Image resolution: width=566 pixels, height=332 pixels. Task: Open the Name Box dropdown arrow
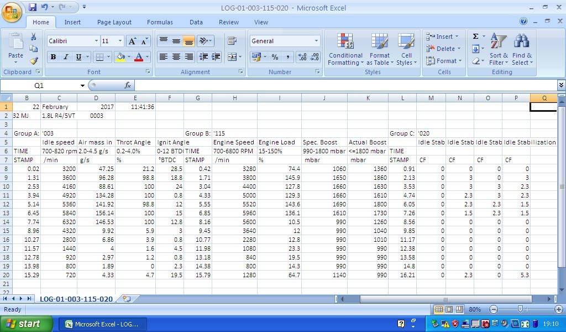82,86
